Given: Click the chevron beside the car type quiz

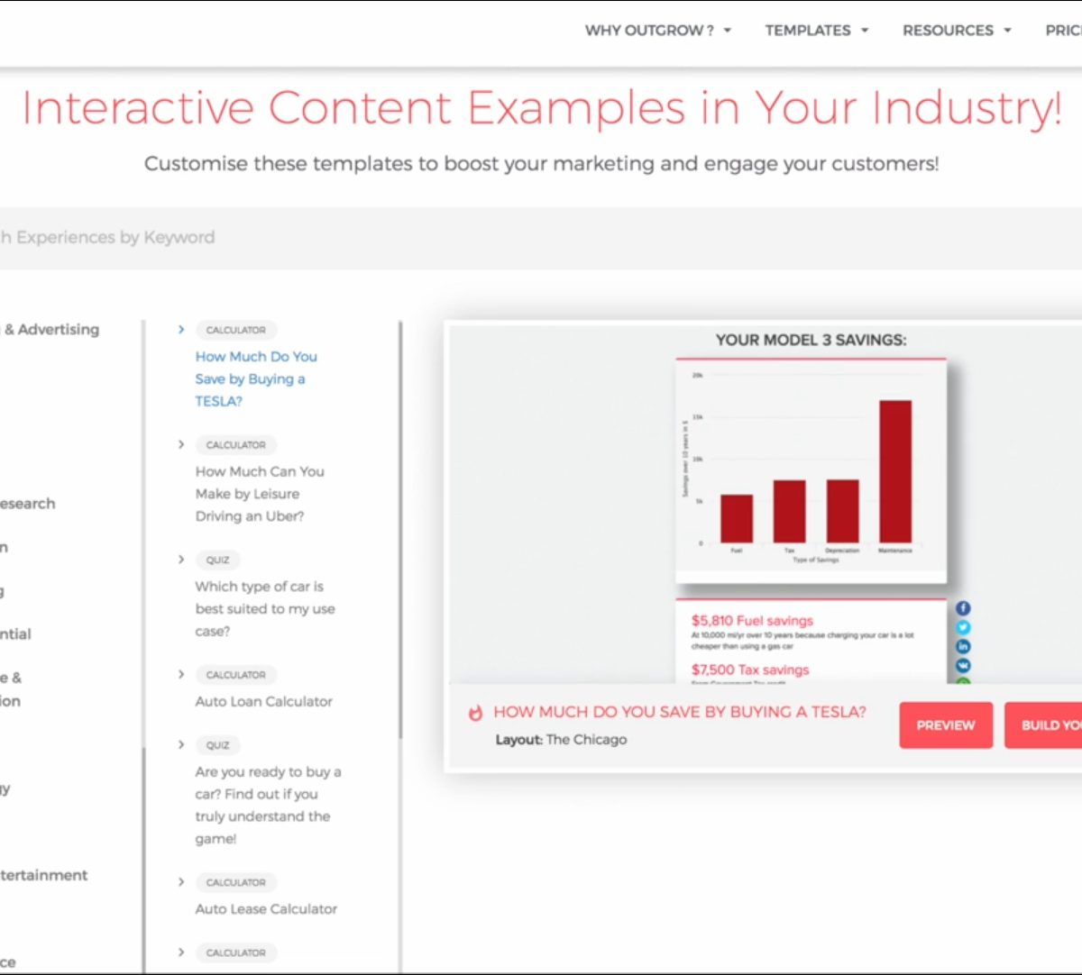Looking at the screenshot, I should [x=181, y=560].
